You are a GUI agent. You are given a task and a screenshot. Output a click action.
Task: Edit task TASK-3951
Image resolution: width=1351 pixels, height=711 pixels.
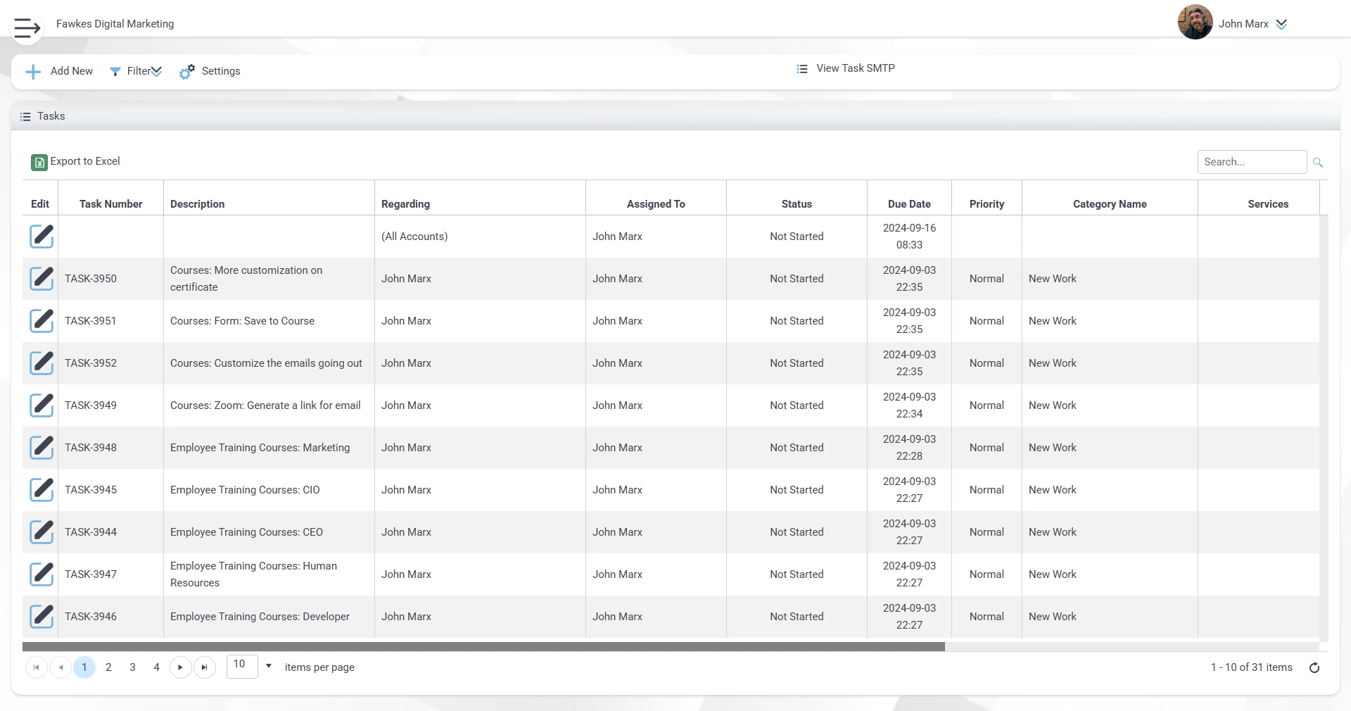[x=42, y=321]
